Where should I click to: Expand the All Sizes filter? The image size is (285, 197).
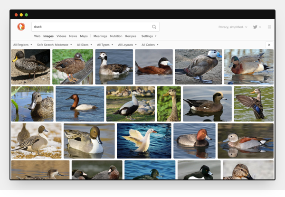click(x=85, y=45)
